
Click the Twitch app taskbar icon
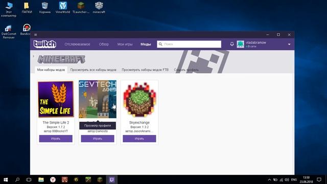(x=112, y=179)
